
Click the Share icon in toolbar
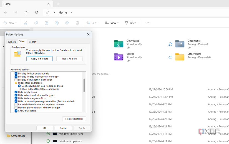point(67,23)
